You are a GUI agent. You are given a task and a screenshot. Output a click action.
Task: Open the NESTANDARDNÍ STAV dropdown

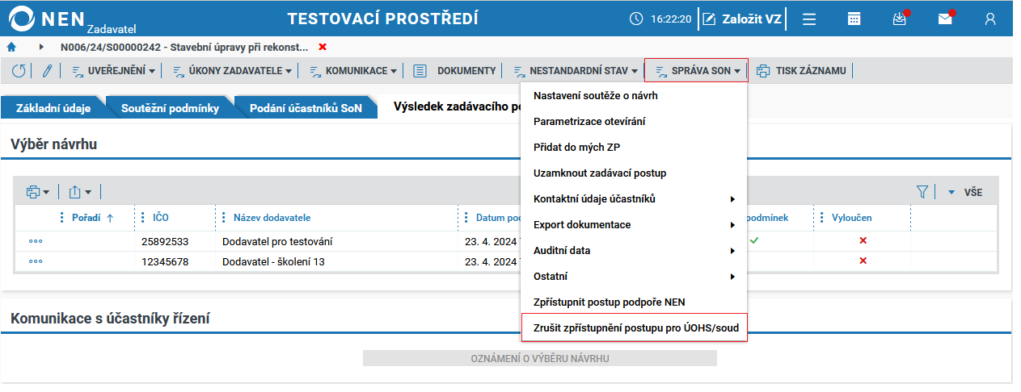576,71
